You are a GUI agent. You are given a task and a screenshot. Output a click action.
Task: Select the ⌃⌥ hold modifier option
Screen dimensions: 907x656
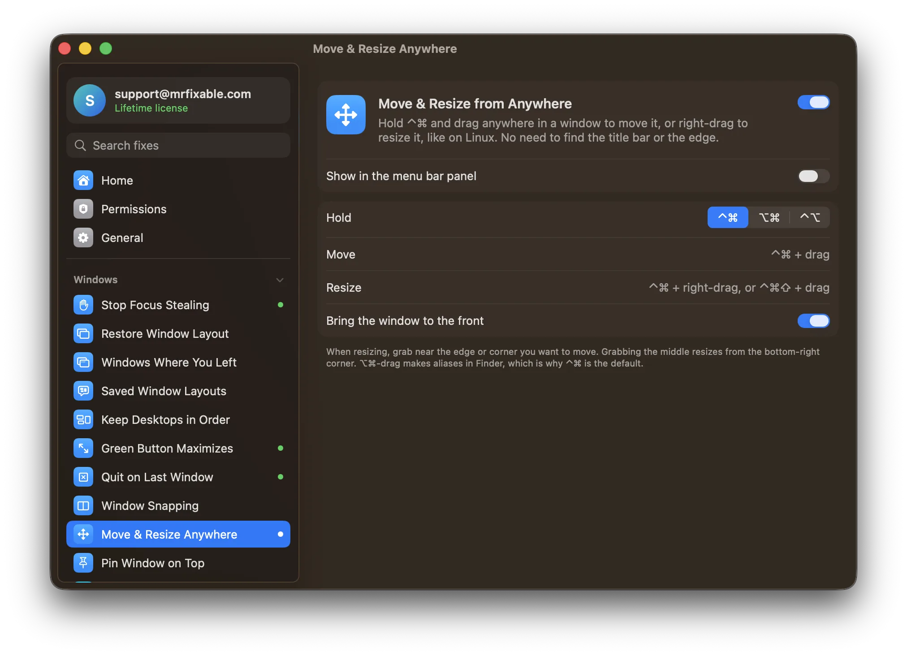[x=810, y=218]
